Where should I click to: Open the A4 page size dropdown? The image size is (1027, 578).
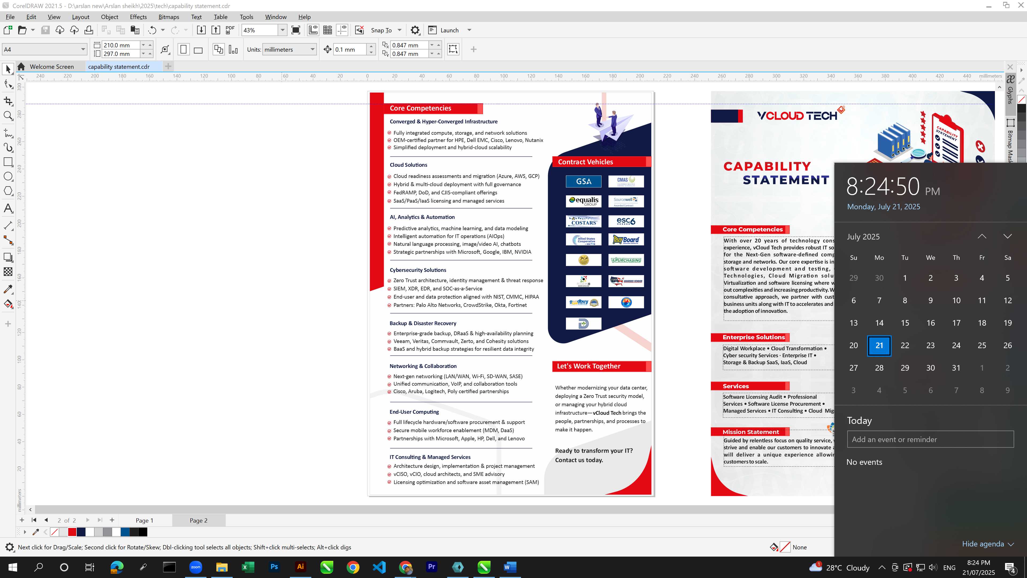point(83,50)
